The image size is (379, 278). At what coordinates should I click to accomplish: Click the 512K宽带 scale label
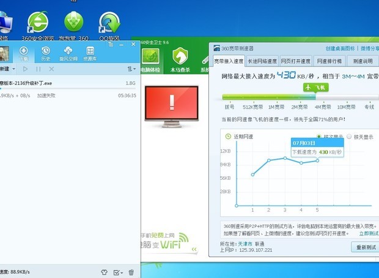(252, 107)
